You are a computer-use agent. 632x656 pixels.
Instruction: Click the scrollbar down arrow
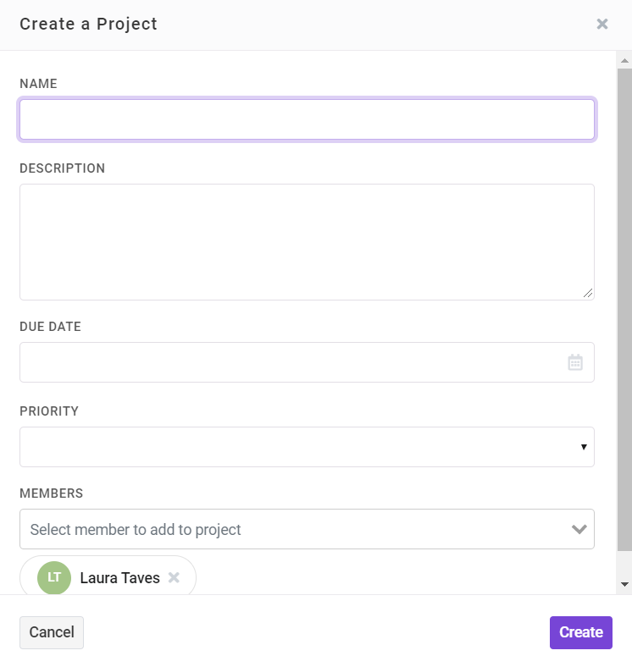click(x=624, y=584)
